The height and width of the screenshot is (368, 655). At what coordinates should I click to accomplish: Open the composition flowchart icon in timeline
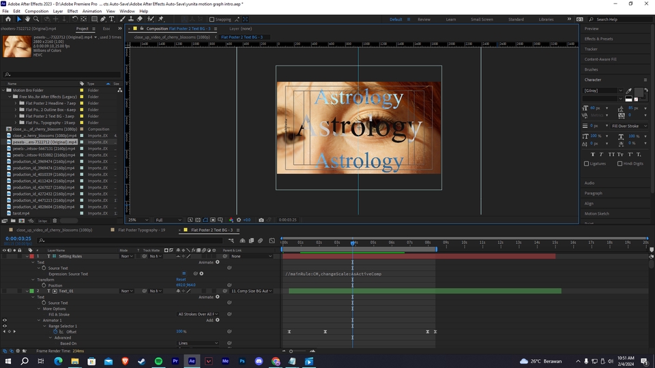(x=231, y=241)
